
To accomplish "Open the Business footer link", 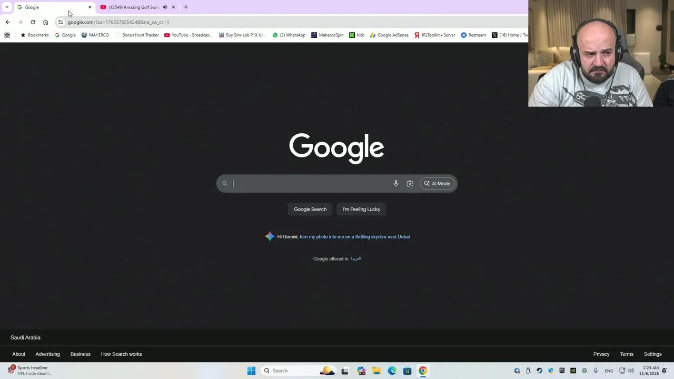I will (81, 354).
